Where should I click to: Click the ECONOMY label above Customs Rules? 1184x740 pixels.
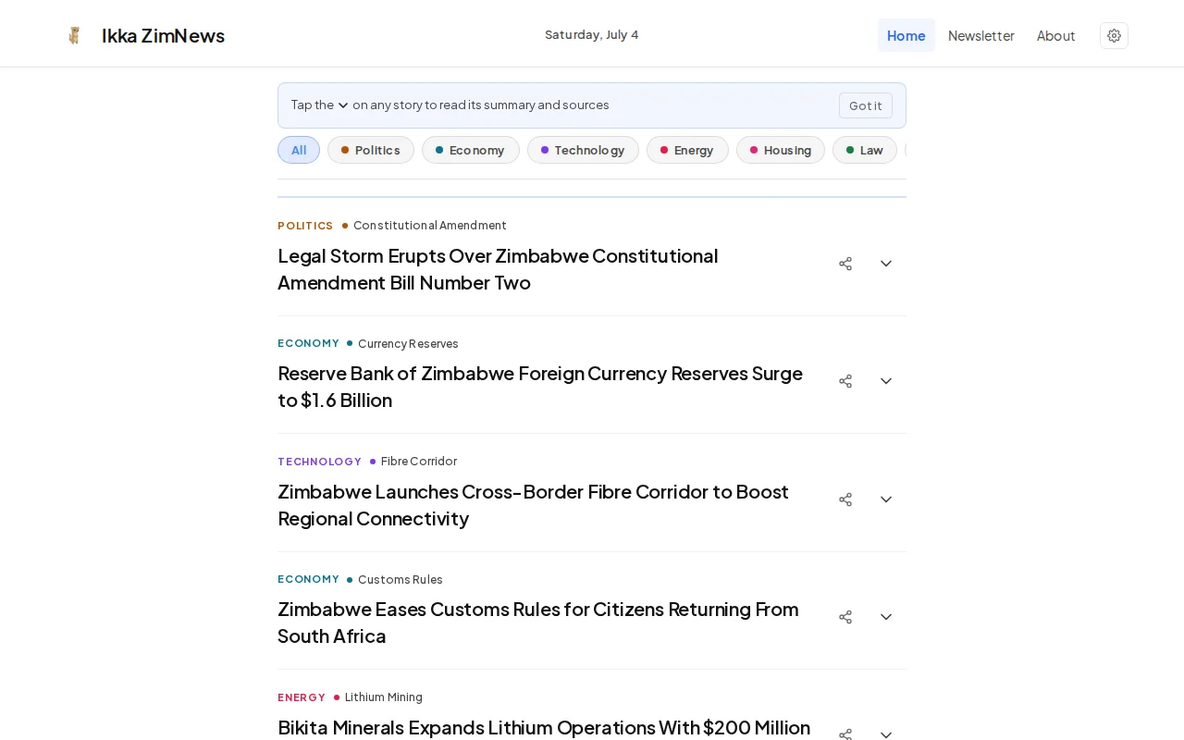309,579
